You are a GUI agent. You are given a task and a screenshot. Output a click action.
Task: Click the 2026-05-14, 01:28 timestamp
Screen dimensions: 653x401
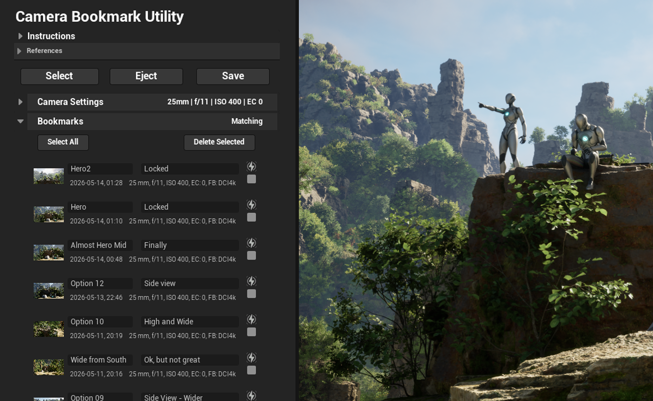tap(96, 183)
